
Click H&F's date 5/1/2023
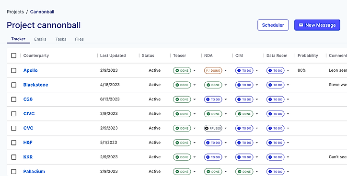point(108,143)
